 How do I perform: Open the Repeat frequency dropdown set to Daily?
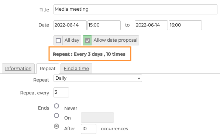98,78
